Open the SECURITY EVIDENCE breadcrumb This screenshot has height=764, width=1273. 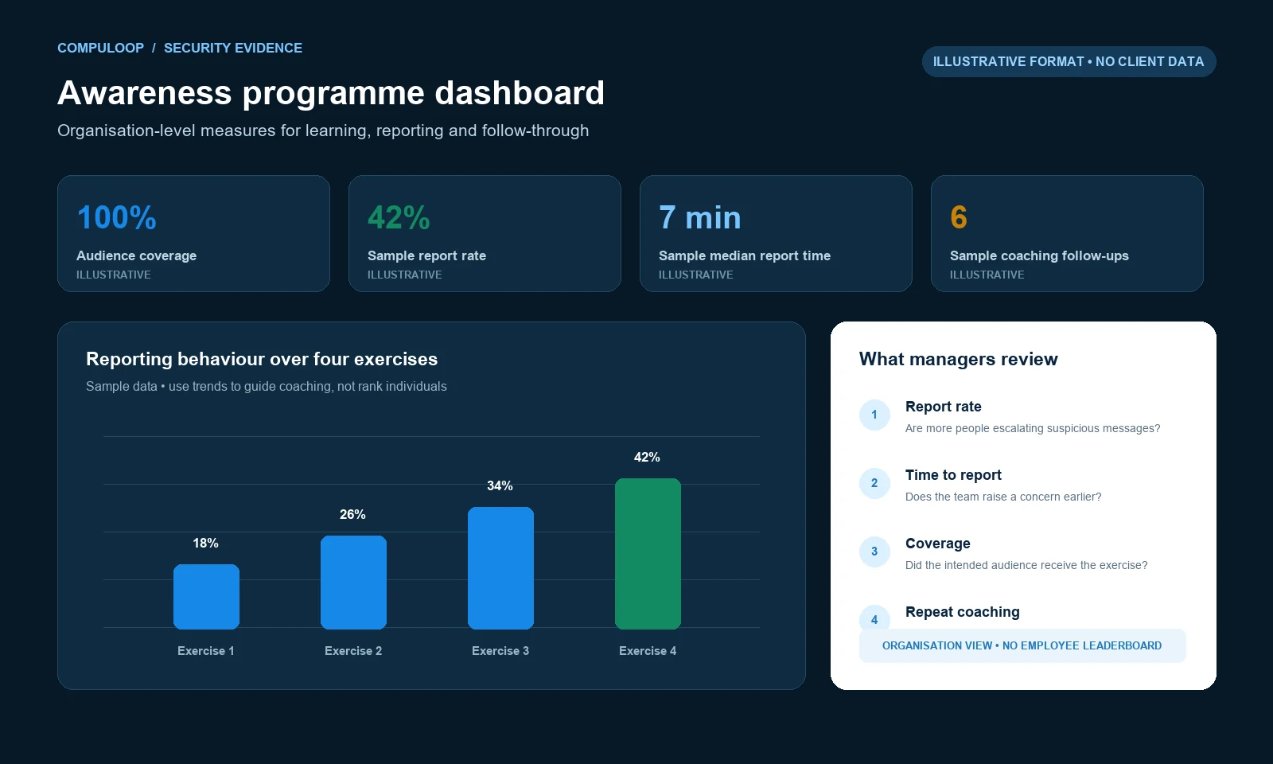[233, 48]
